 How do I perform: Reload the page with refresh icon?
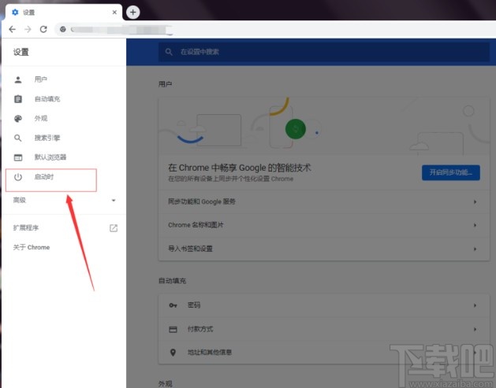pos(43,29)
